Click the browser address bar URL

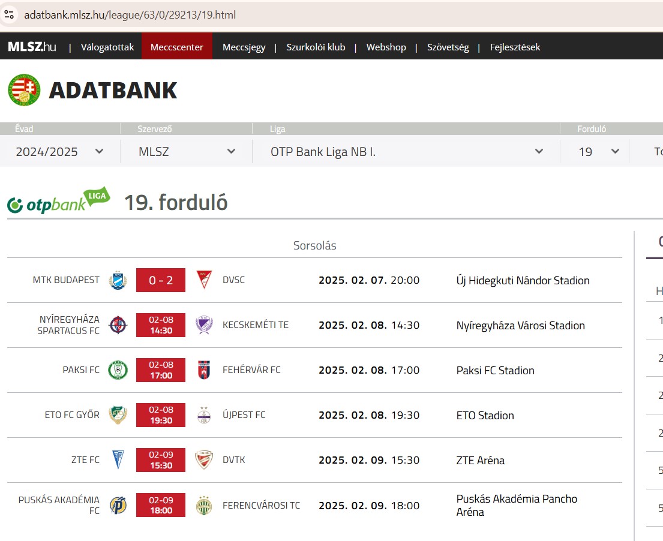[130, 15]
